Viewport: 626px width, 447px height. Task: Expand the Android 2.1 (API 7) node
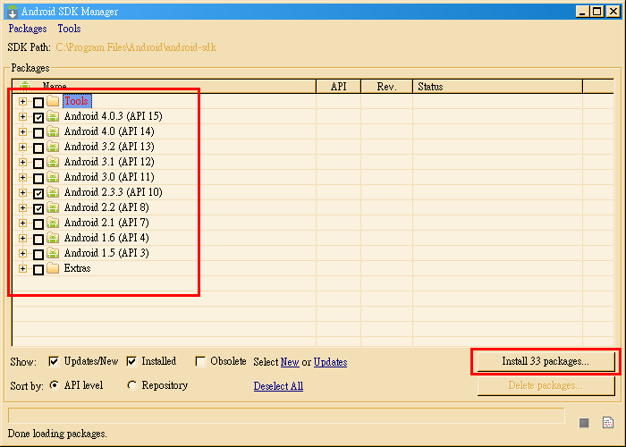pos(22,223)
